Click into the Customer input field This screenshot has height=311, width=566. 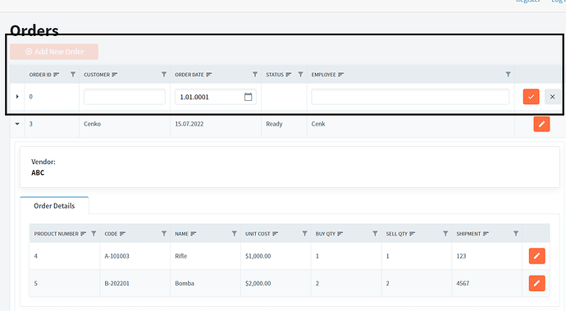pos(125,97)
